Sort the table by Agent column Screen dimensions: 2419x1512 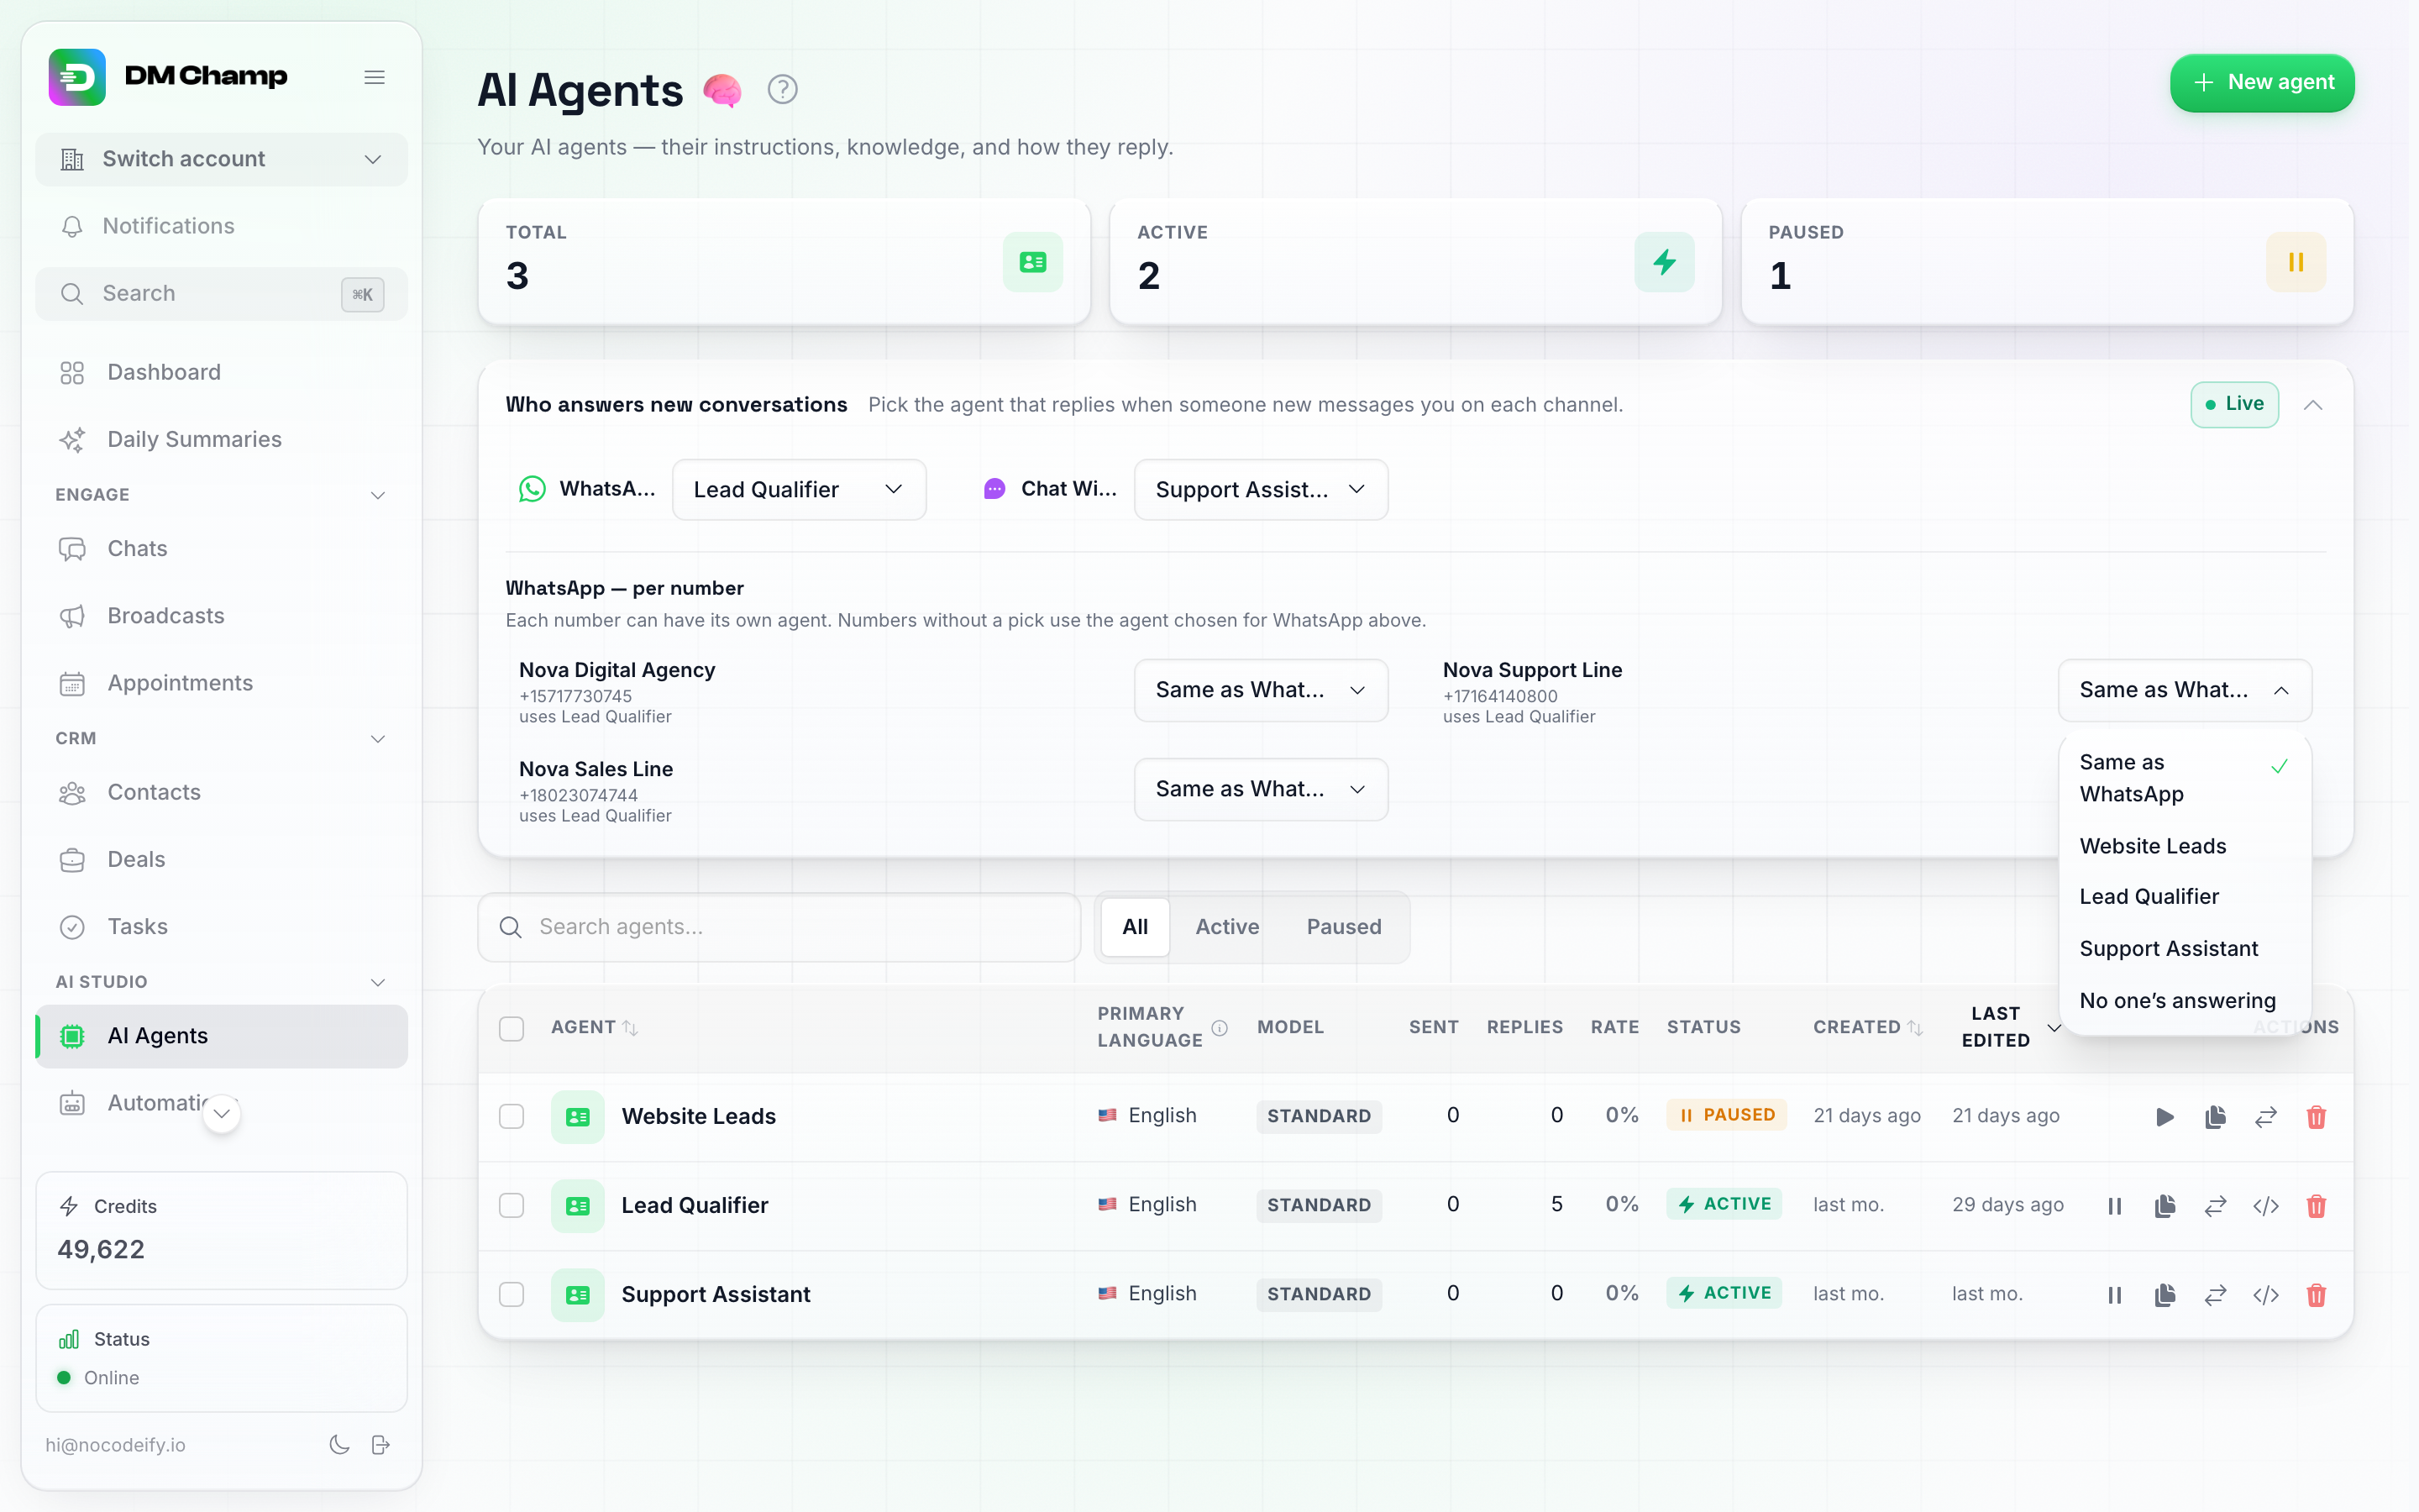[x=594, y=1027]
